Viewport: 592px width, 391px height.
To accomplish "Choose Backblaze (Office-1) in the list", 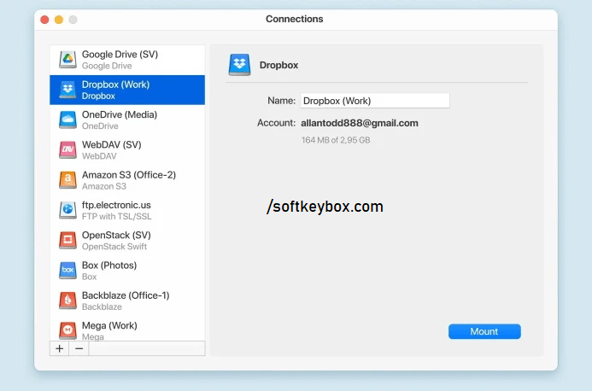I will pos(128,301).
